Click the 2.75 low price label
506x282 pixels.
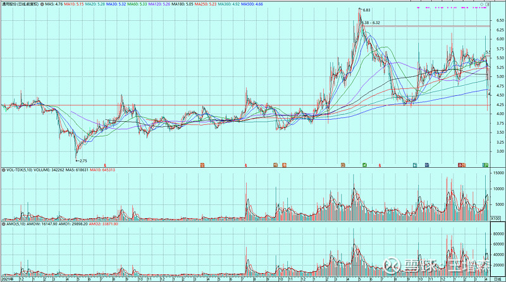coord(82,144)
